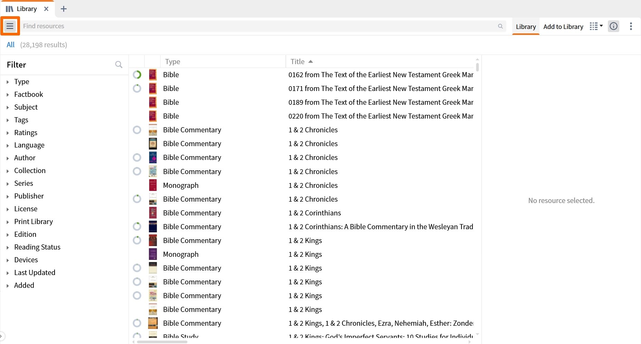Open the three-dot panel menu

631,26
